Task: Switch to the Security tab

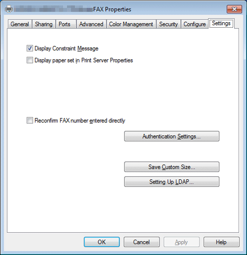Action: (x=168, y=24)
